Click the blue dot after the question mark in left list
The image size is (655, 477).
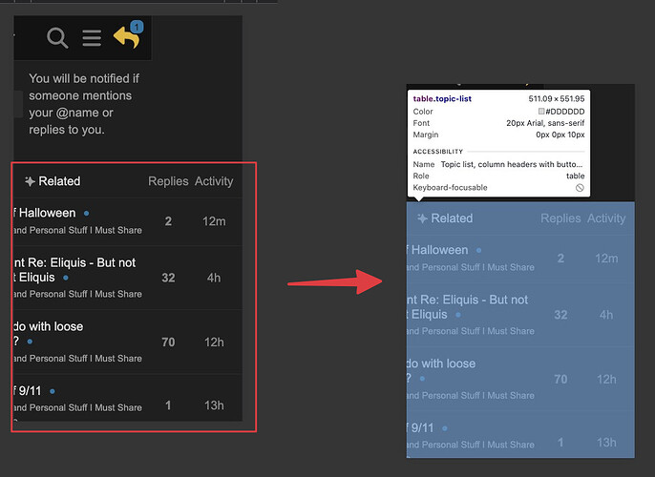[30, 342]
